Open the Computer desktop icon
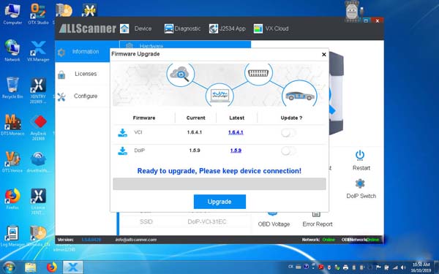Screen dimensions: 439x274 [12, 14]
